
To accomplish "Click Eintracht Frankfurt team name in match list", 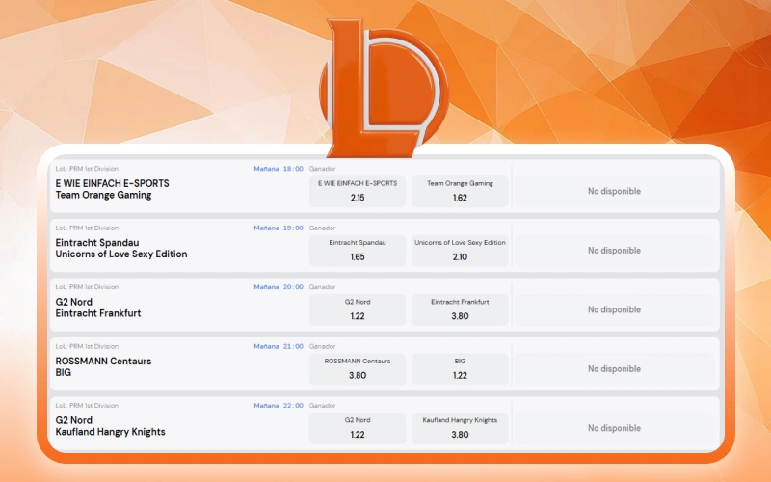I will (x=98, y=313).
